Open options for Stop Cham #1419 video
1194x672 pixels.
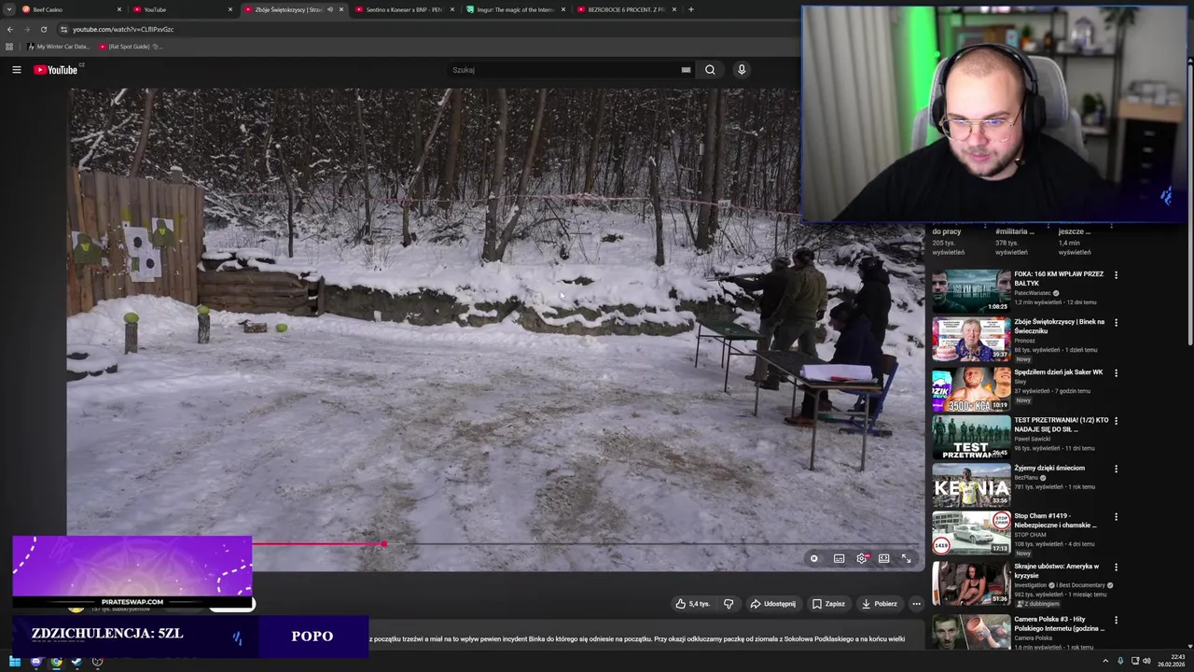(1116, 517)
